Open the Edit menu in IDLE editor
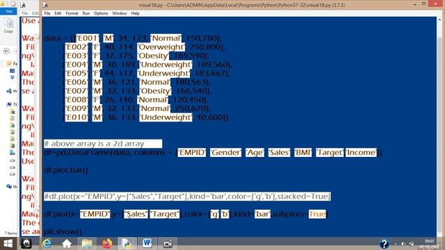The width and height of the screenshot is (445, 250). pyautogui.click(x=58, y=13)
